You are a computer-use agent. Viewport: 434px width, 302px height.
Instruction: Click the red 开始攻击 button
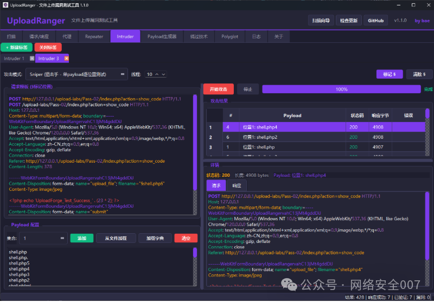219,89
